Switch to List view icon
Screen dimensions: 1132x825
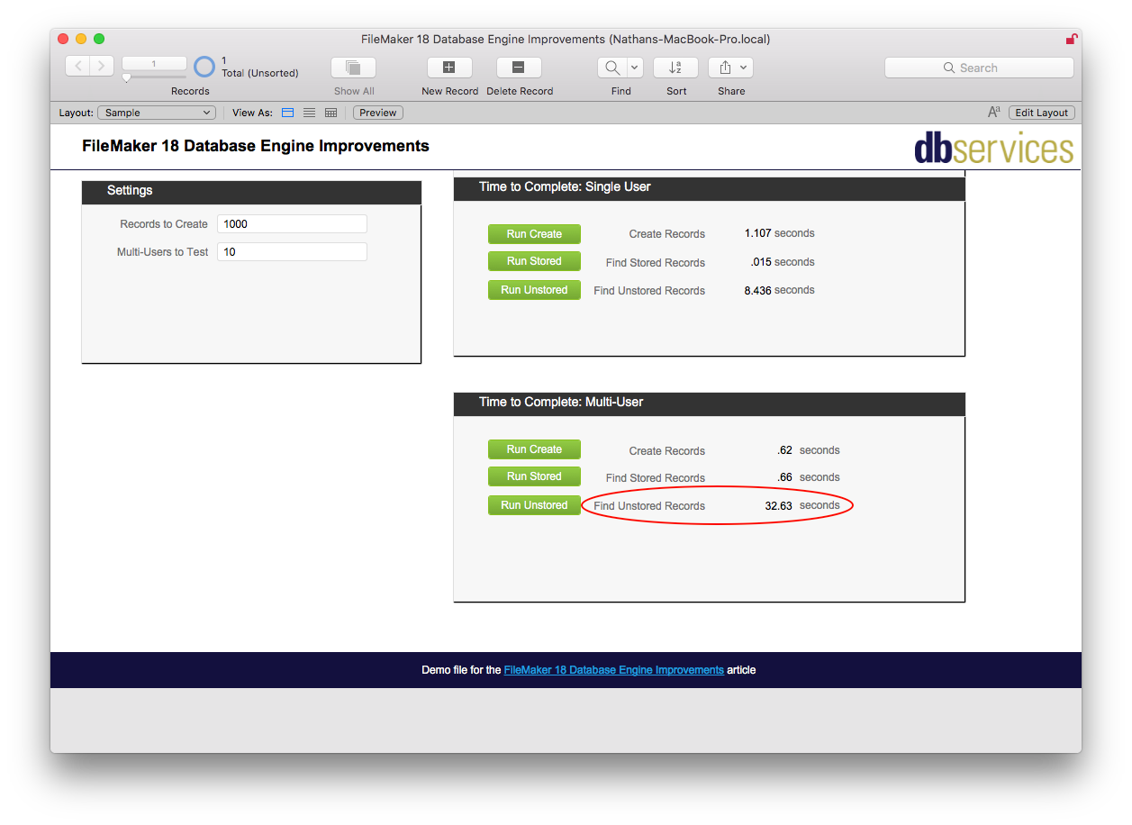309,113
